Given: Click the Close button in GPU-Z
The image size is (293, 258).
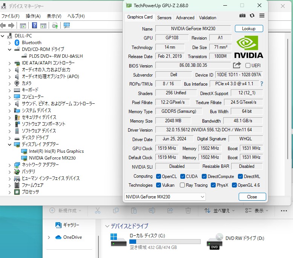Looking at the screenshot, I should [x=252, y=197].
